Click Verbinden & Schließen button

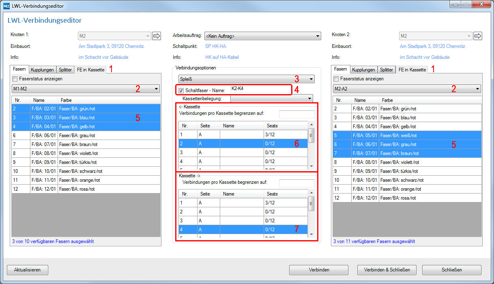387,270
